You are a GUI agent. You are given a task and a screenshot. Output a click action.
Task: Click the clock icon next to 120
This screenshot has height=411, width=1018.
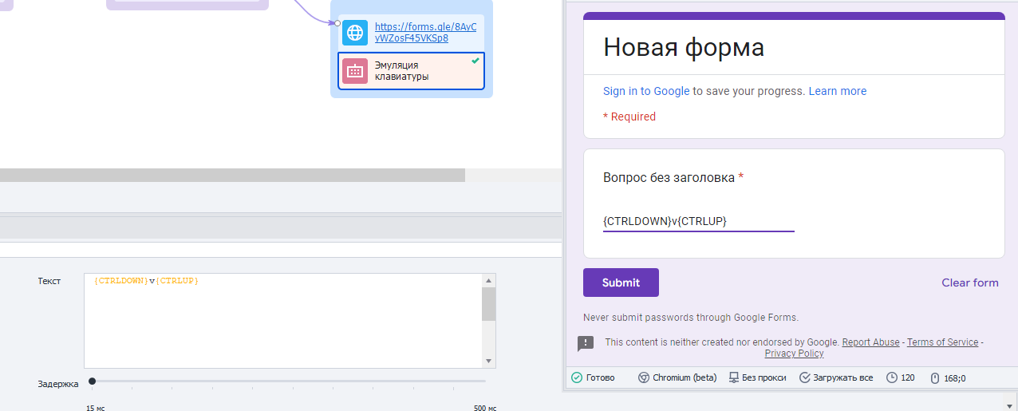click(892, 377)
